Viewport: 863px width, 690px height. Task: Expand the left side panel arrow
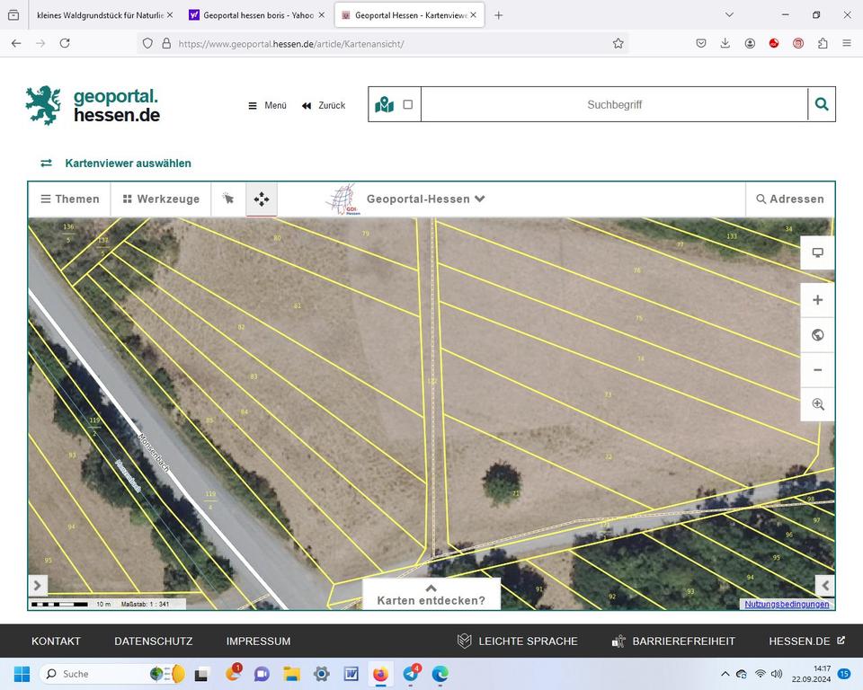point(38,586)
